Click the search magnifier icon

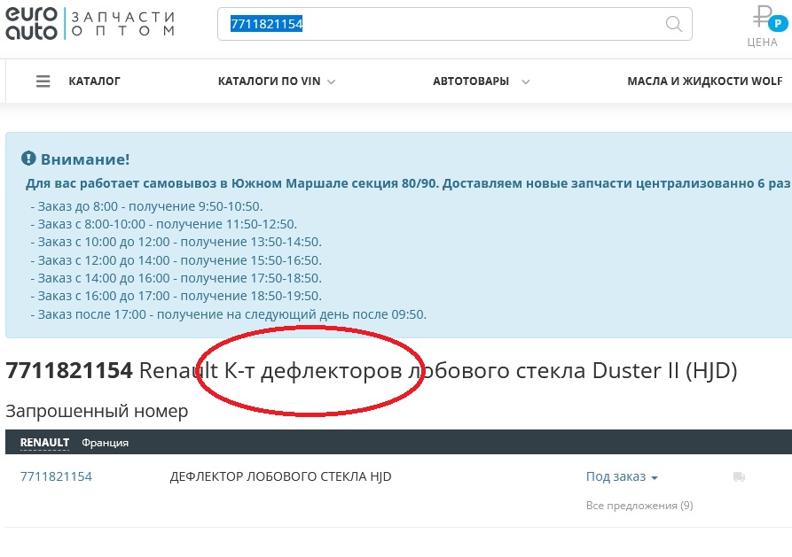[673, 24]
